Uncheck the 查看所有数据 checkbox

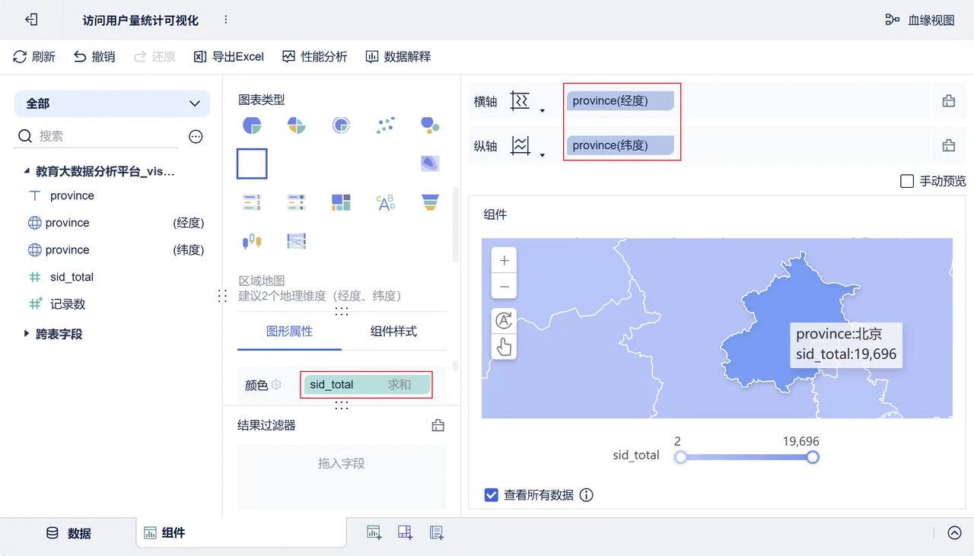tap(492, 495)
